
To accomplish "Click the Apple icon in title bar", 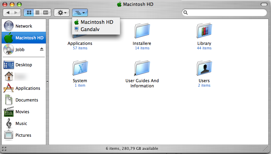I will coord(119,4).
